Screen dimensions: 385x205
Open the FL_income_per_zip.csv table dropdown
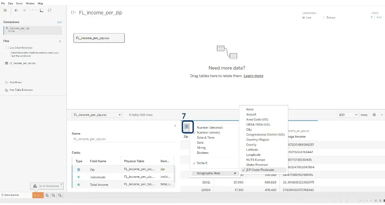click(x=97, y=115)
